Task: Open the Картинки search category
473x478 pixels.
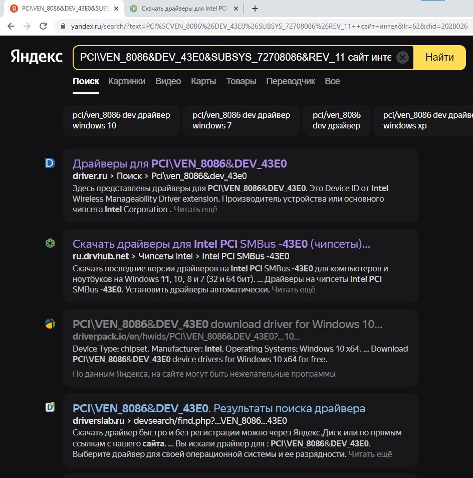Action: (127, 81)
